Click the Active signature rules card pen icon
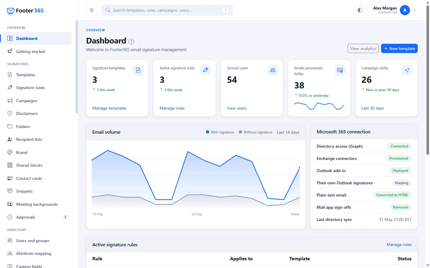This screenshot has height=268, width=430. pos(205,70)
